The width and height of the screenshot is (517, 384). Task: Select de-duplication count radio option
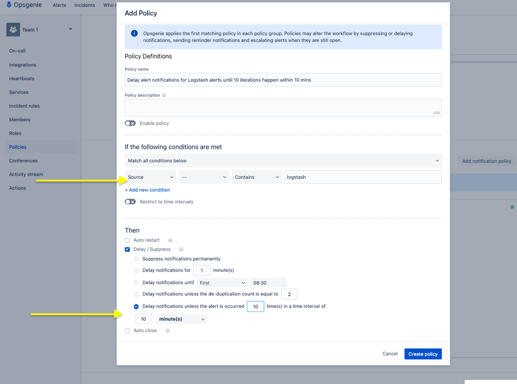136,294
